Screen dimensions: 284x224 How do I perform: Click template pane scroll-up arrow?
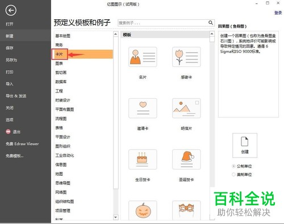(x=212, y=34)
